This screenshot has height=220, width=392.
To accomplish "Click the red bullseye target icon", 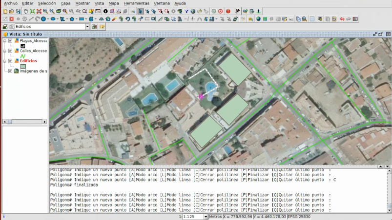I will [220, 11].
